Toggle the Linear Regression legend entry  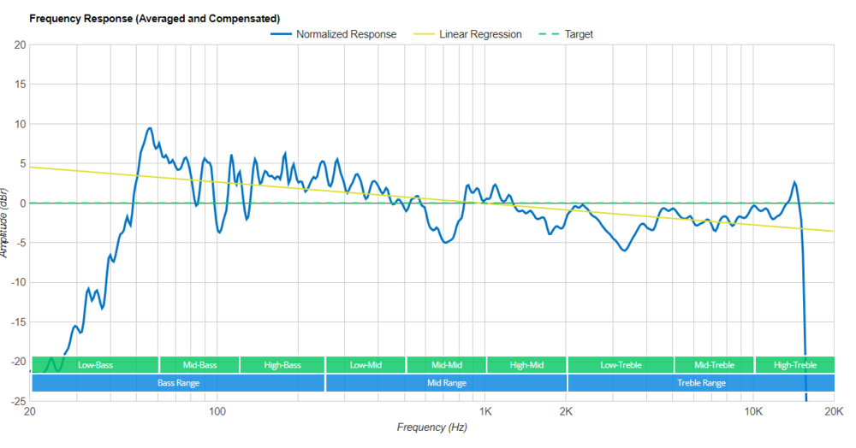tap(479, 34)
